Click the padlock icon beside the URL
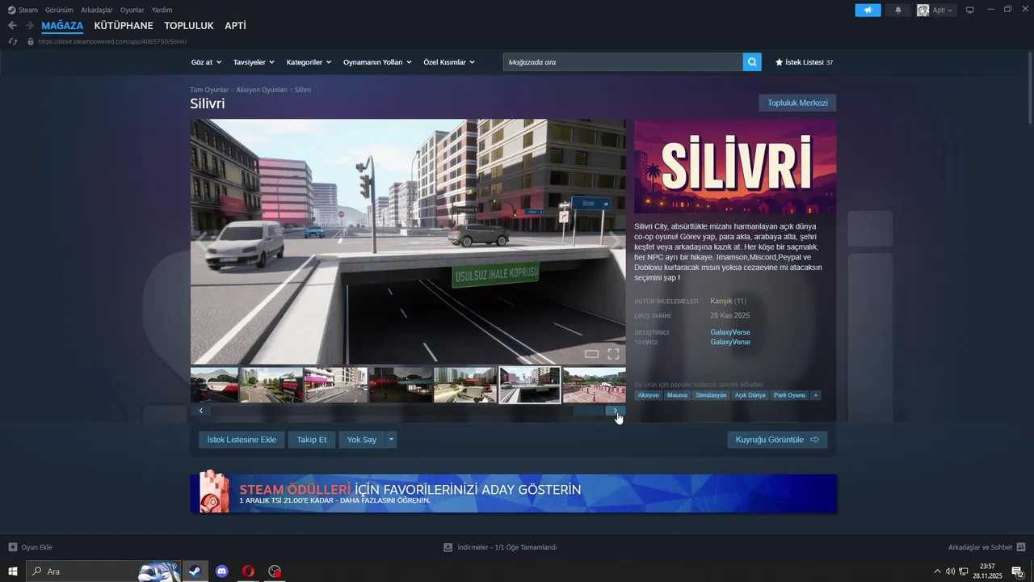1034x582 pixels. click(x=31, y=41)
